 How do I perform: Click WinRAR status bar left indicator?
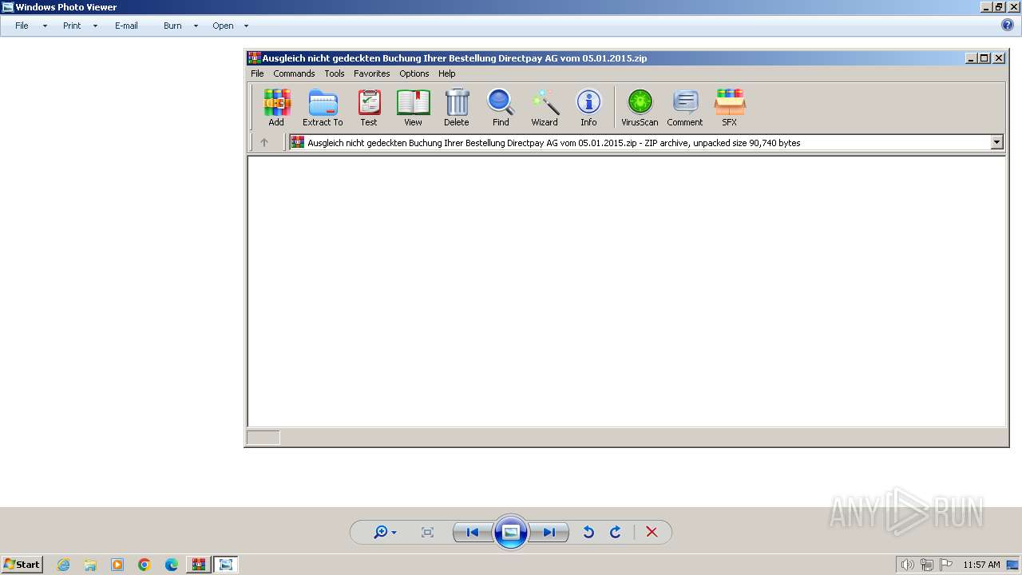click(x=263, y=438)
